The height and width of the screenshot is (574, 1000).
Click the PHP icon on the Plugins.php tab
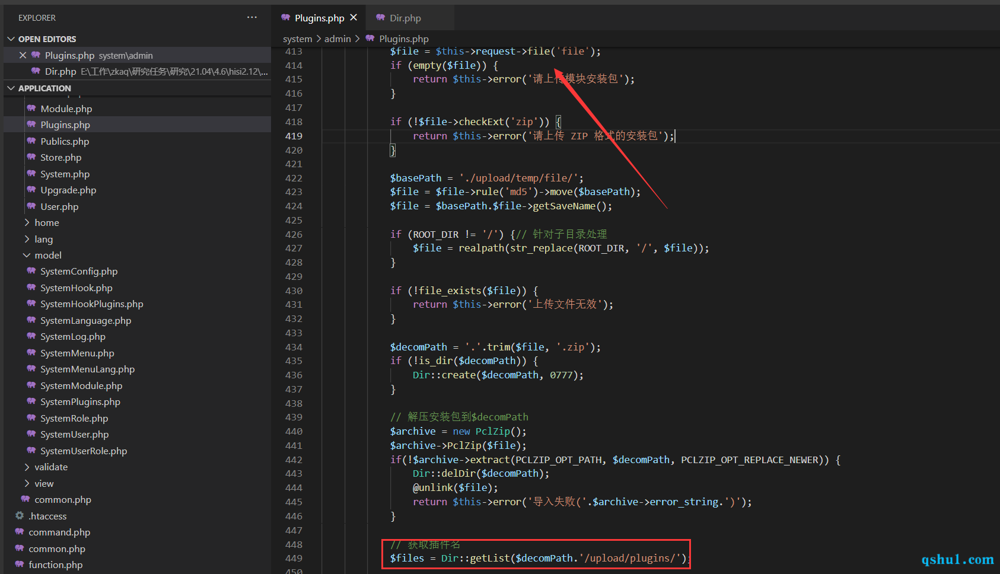(x=286, y=18)
